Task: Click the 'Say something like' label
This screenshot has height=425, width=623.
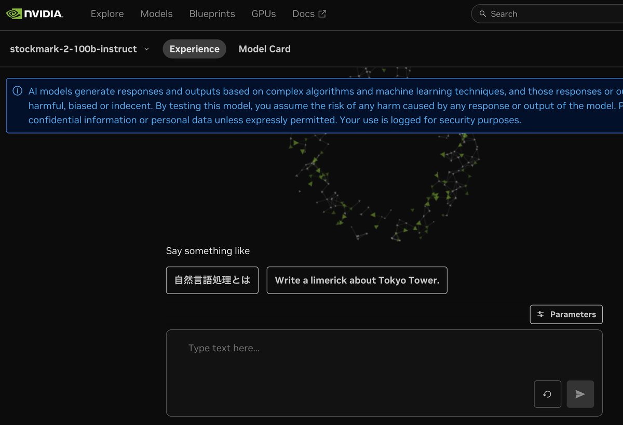Action: tap(208, 251)
